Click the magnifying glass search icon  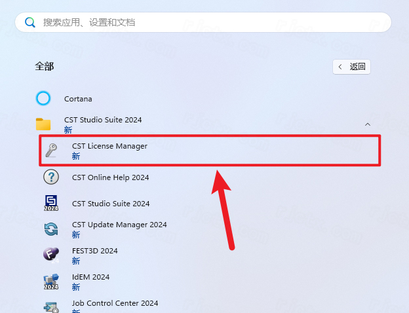[29, 22]
